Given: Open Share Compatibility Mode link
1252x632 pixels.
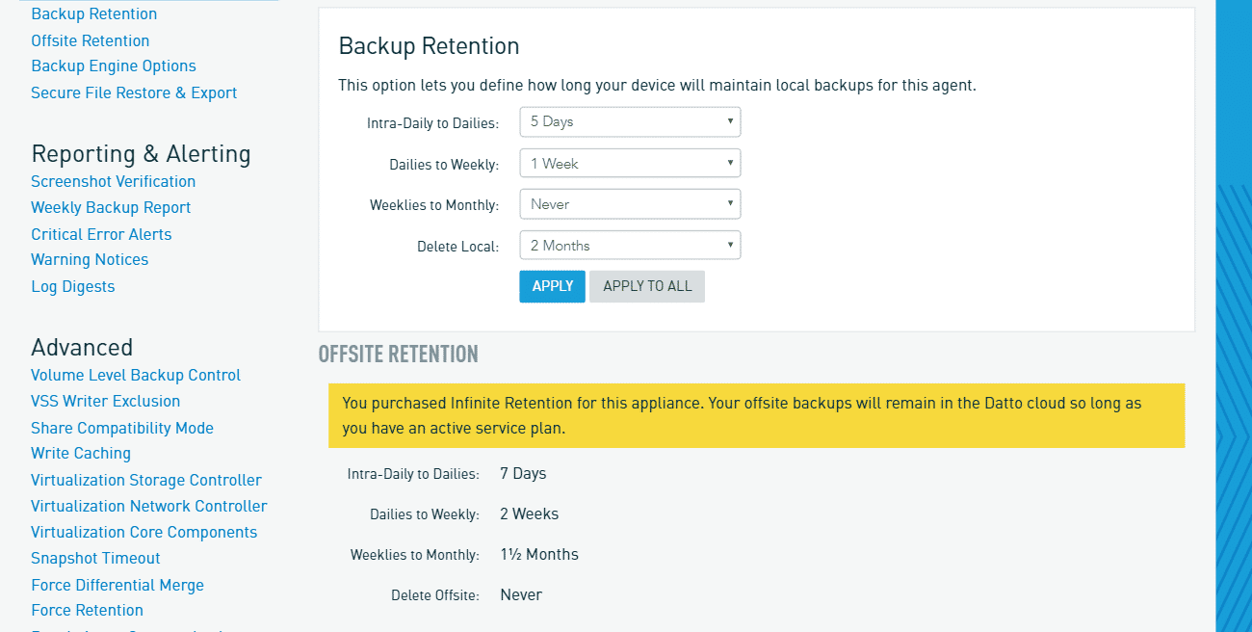Looking at the screenshot, I should click(122, 428).
